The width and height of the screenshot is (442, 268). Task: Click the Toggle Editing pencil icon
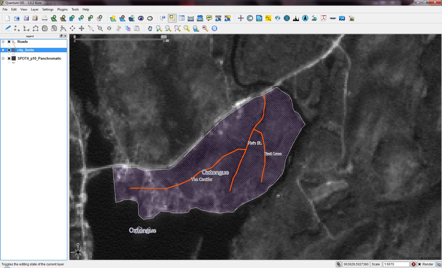(8, 28)
